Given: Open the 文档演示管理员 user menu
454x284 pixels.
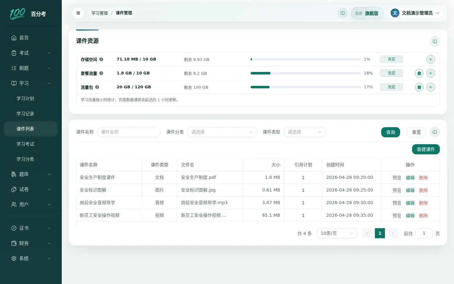Looking at the screenshot, I should tap(415, 13).
